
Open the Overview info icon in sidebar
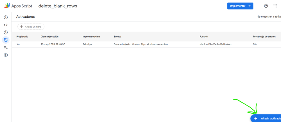(6, 17)
